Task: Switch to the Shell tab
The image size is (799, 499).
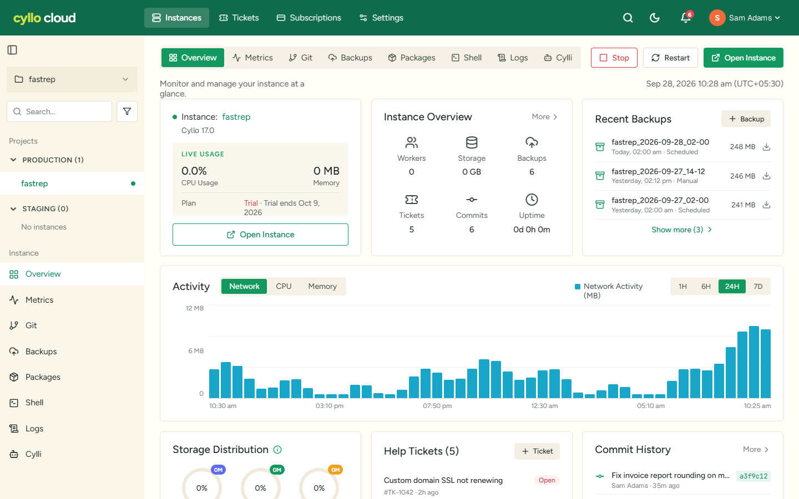Action: coord(466,58)
